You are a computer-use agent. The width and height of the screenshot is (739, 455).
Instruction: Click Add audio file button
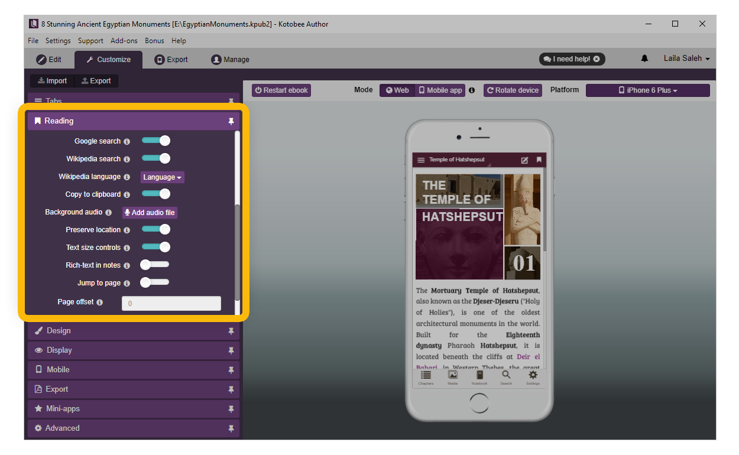[150, 213]
